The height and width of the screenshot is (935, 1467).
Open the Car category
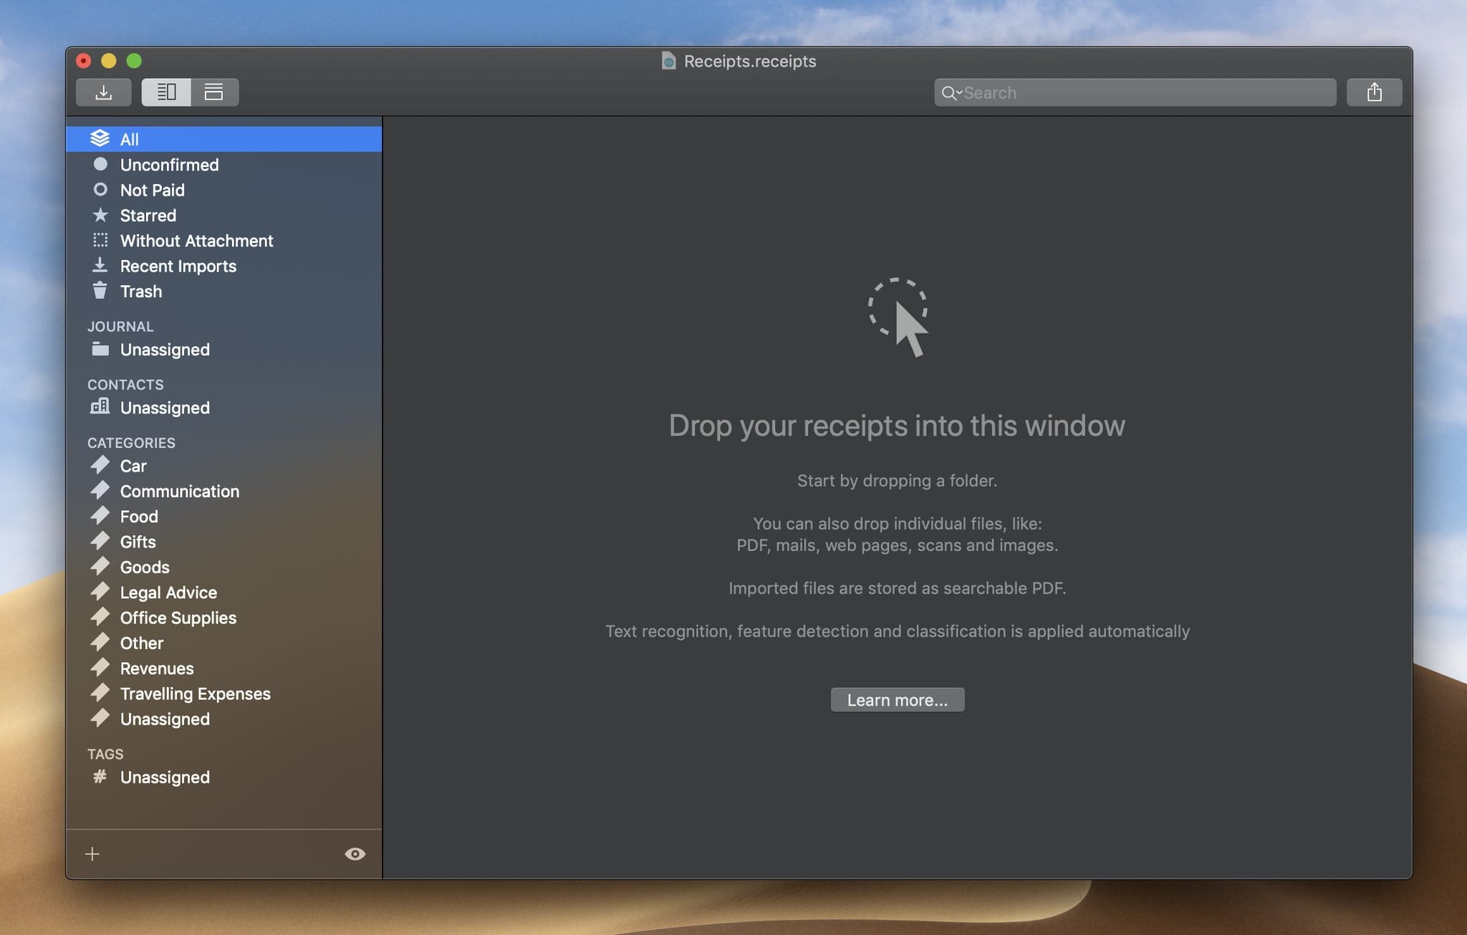point(133,466)
